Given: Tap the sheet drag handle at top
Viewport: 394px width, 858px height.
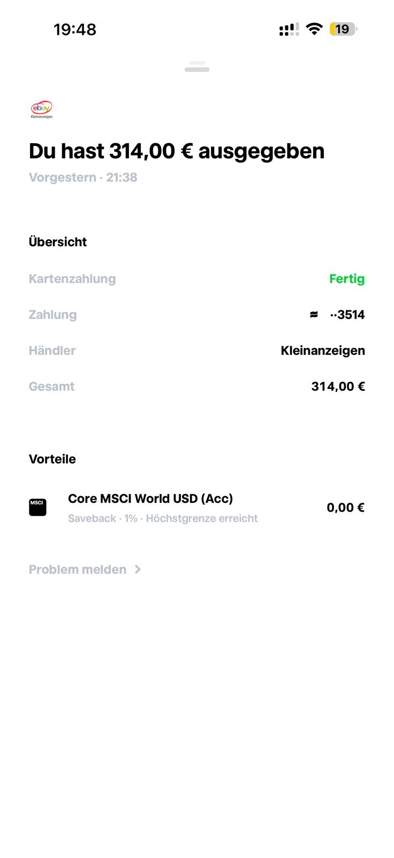Looking at the screenshot, I should (197, 66).
